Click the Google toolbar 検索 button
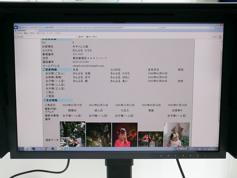This screenshot has width=237, height=178. point(81,36)
